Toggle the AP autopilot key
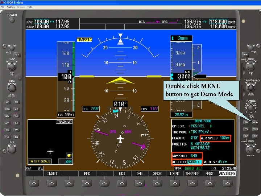 (x=7, y=102)
